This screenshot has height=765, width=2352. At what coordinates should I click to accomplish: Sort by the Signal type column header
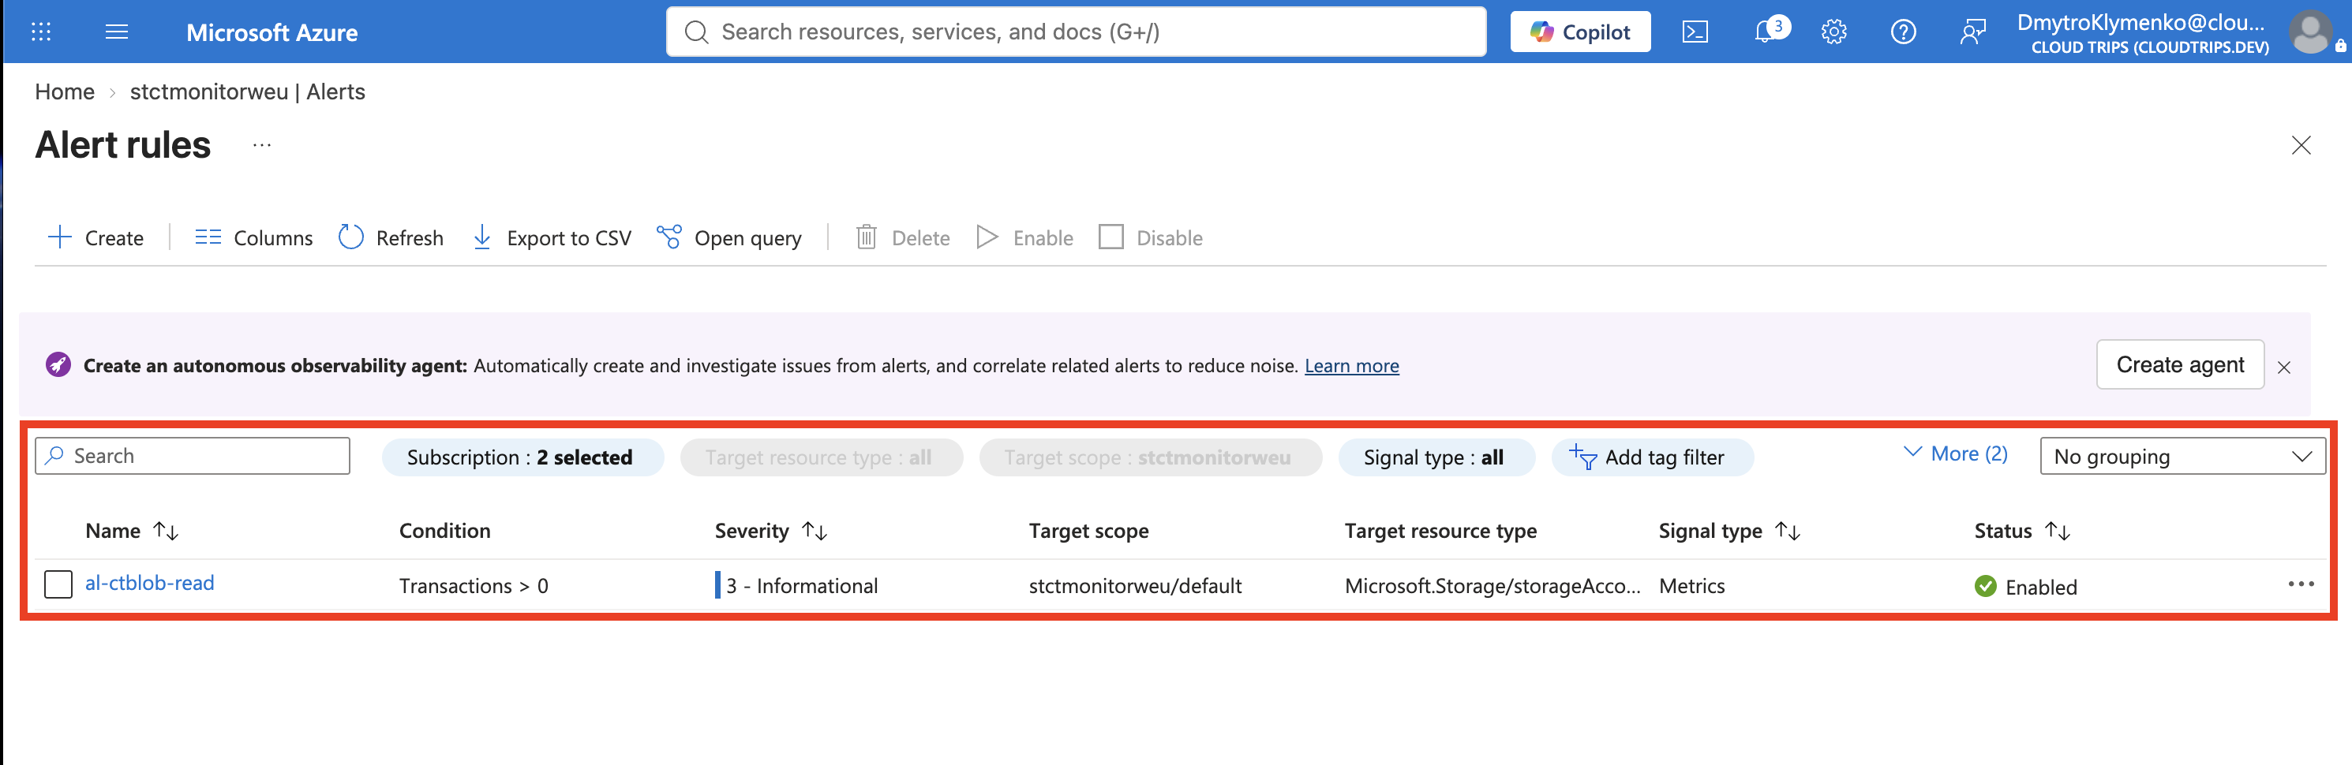tap(1729, 531)
